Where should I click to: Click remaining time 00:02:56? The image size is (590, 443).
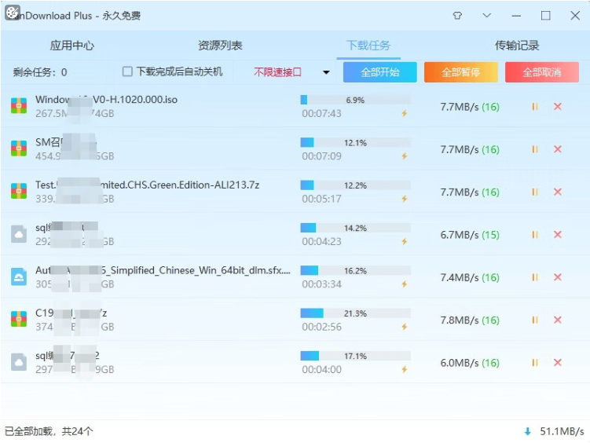(x=321, y=327)
